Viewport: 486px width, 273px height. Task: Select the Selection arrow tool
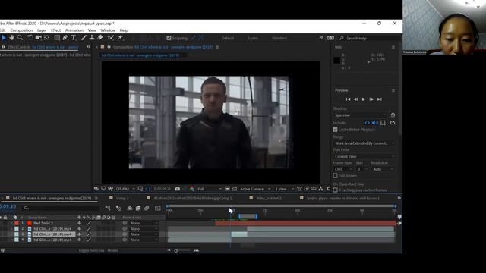click(x=4, y=38)
